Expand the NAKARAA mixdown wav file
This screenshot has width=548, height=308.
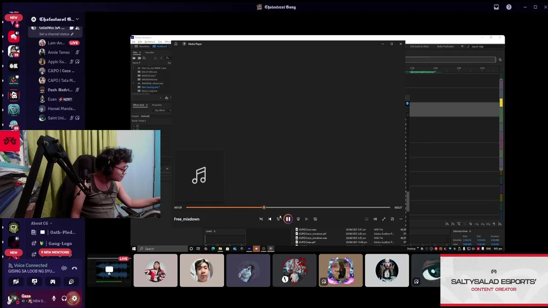tap(134, 83)
